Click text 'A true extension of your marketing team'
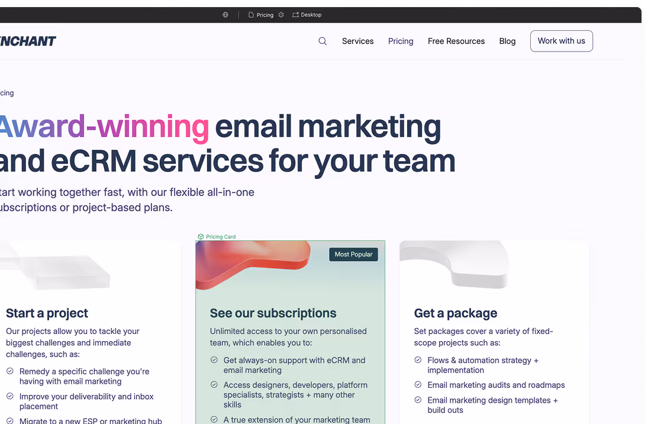The height and width of the screenshot is (424, 651). [297, 419]
